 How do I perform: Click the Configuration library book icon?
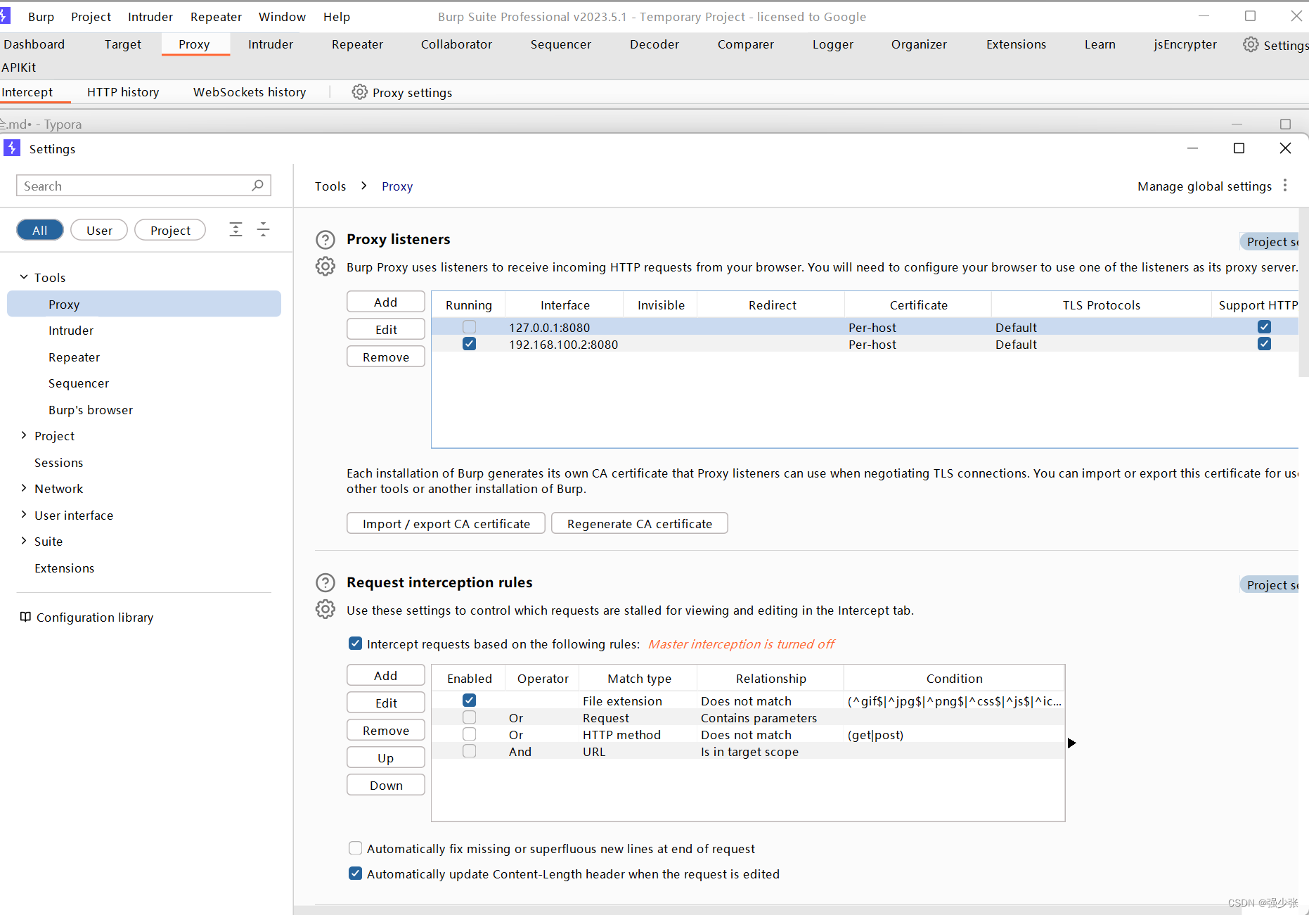click(x=25, y=617)
